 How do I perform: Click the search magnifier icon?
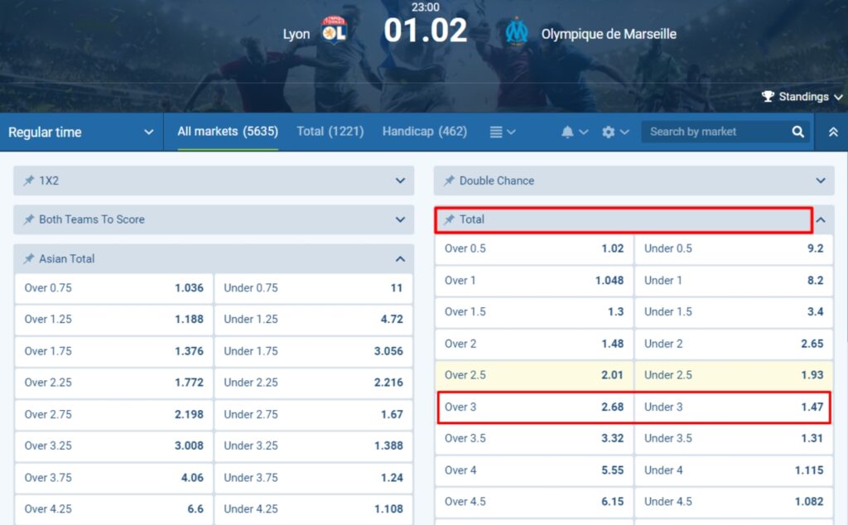click(x=797, y=132)
